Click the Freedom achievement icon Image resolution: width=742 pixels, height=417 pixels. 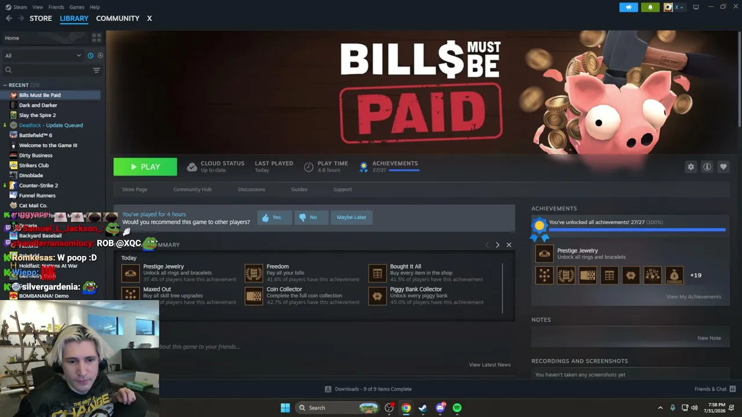[x=254, y=273]
